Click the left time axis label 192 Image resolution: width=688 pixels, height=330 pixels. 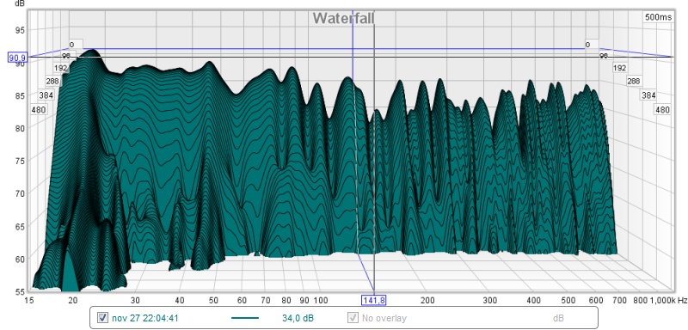[x=61, y=68]
